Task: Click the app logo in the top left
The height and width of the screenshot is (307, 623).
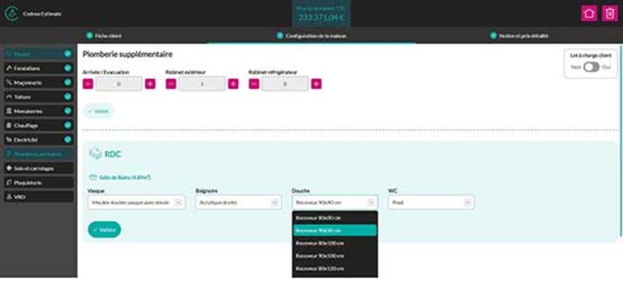Action: coord(11,14)
